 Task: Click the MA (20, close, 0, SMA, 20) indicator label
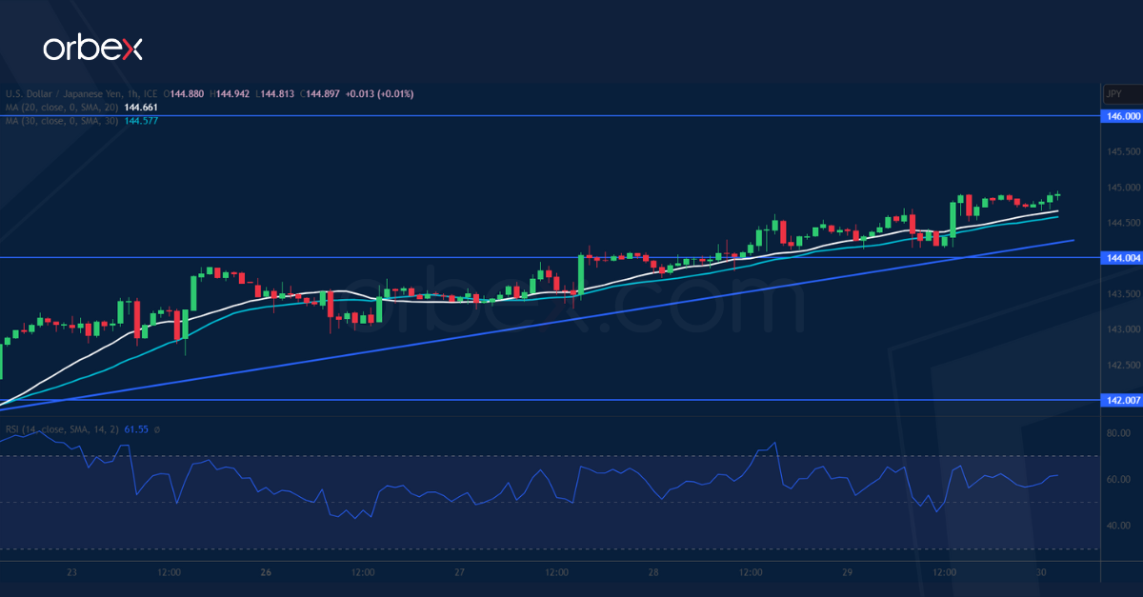click(x=62, y=108)
